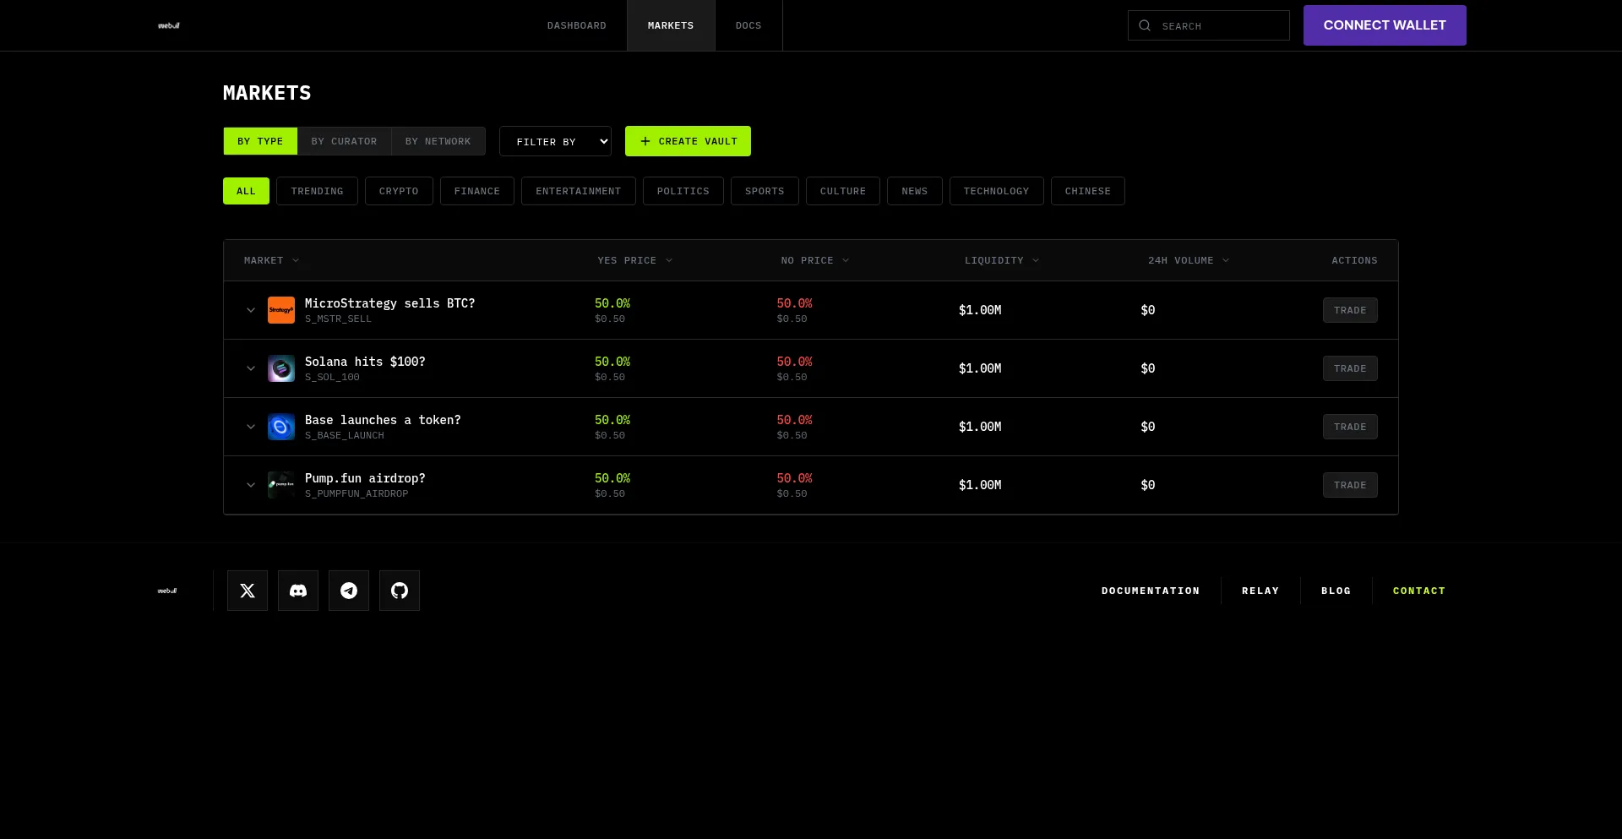Go to the Dashboard tab

[576, 25]
